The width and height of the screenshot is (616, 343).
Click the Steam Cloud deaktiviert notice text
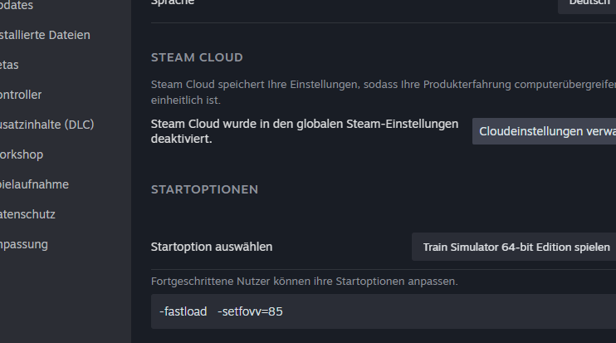pyautogui.click(x=305, y=131)
